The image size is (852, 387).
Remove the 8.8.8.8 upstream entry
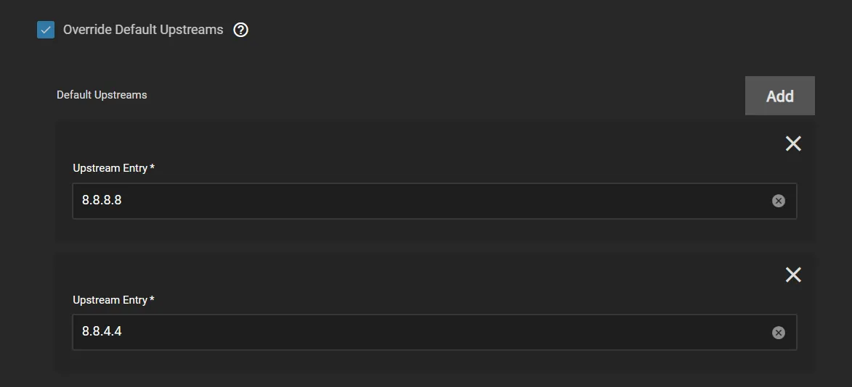click(793, 144)
